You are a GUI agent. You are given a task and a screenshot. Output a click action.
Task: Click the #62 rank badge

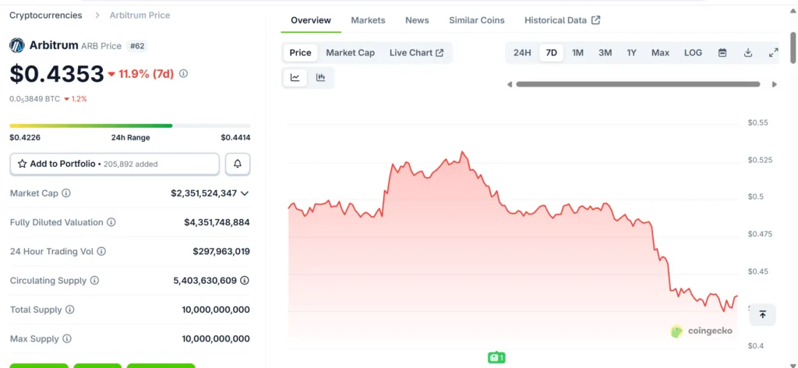coord(137,46)
